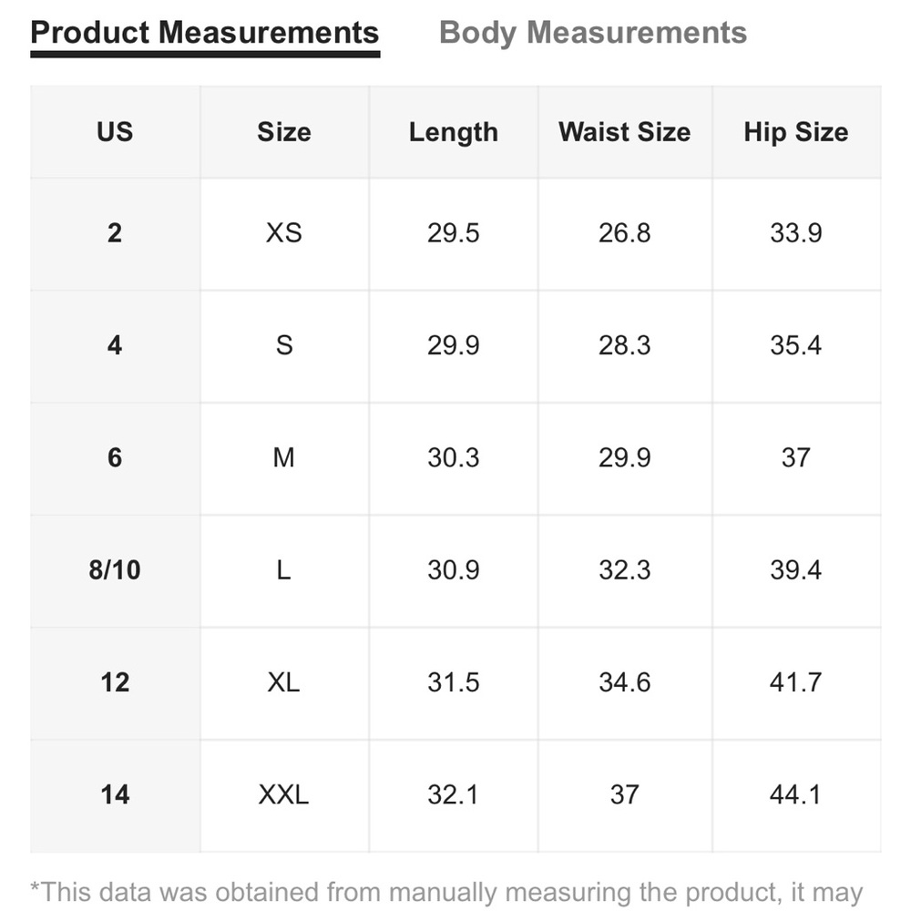Click the 44.1 hip size value
Viewport: 911px width, 911px height.
click(796, 794)
